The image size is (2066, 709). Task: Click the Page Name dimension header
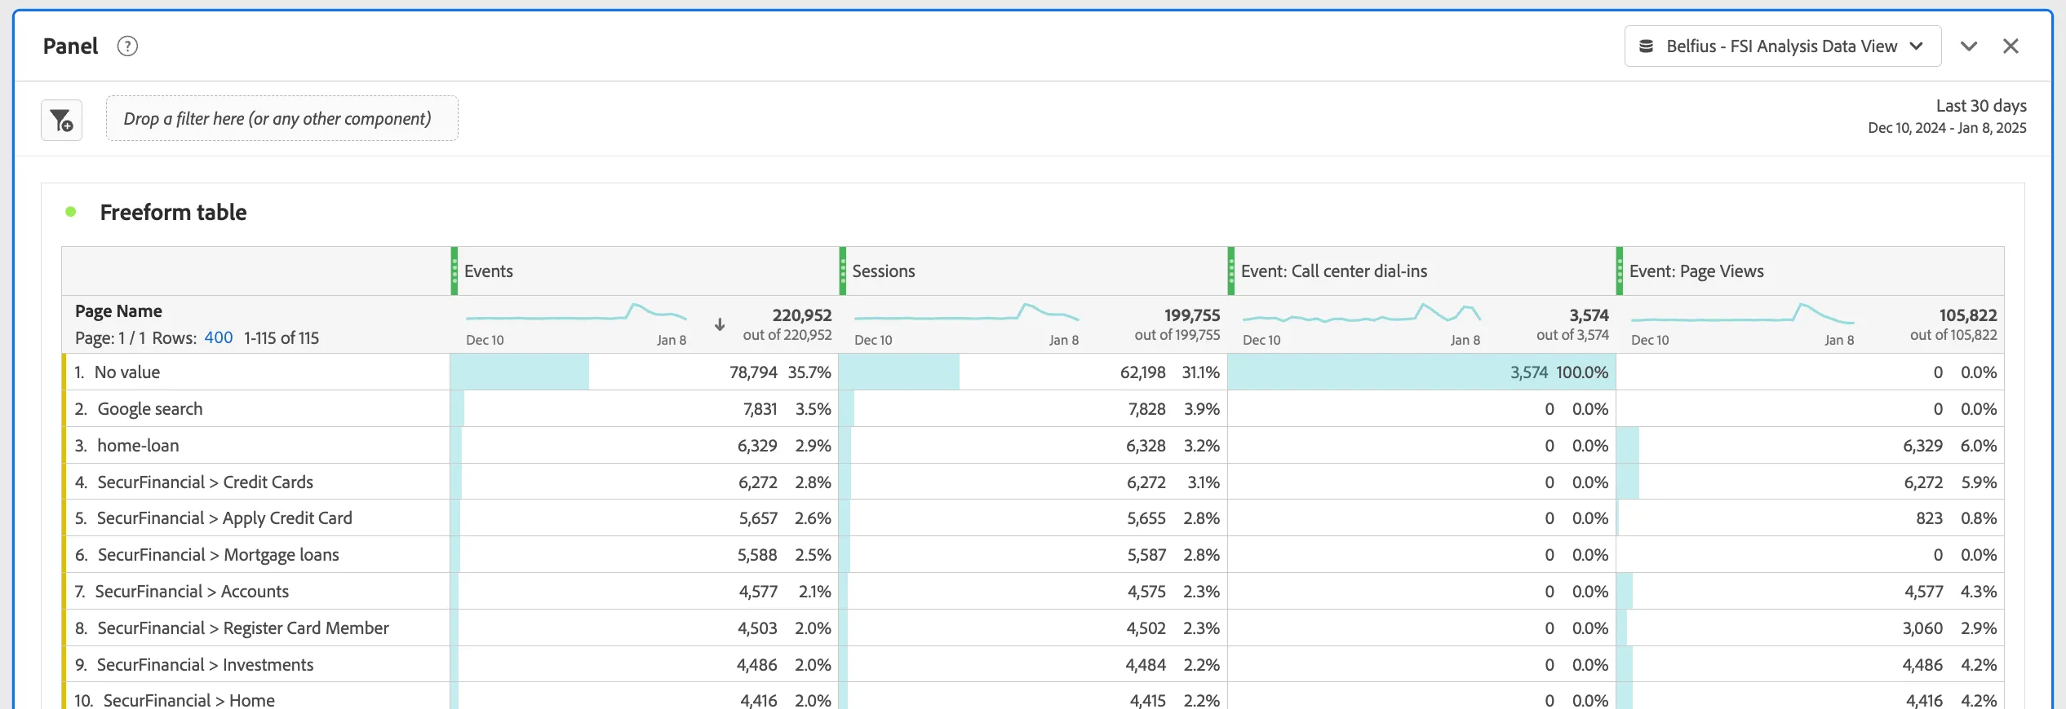118,311
